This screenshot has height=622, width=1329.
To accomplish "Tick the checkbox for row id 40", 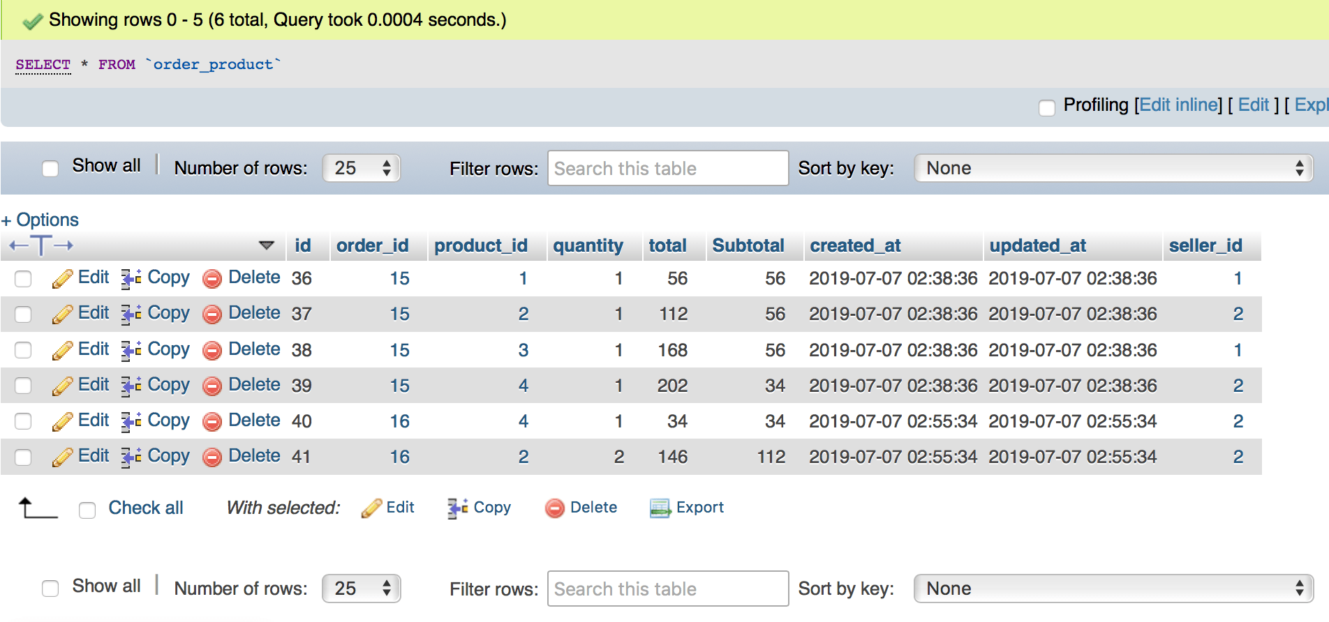I will [23, 421].
